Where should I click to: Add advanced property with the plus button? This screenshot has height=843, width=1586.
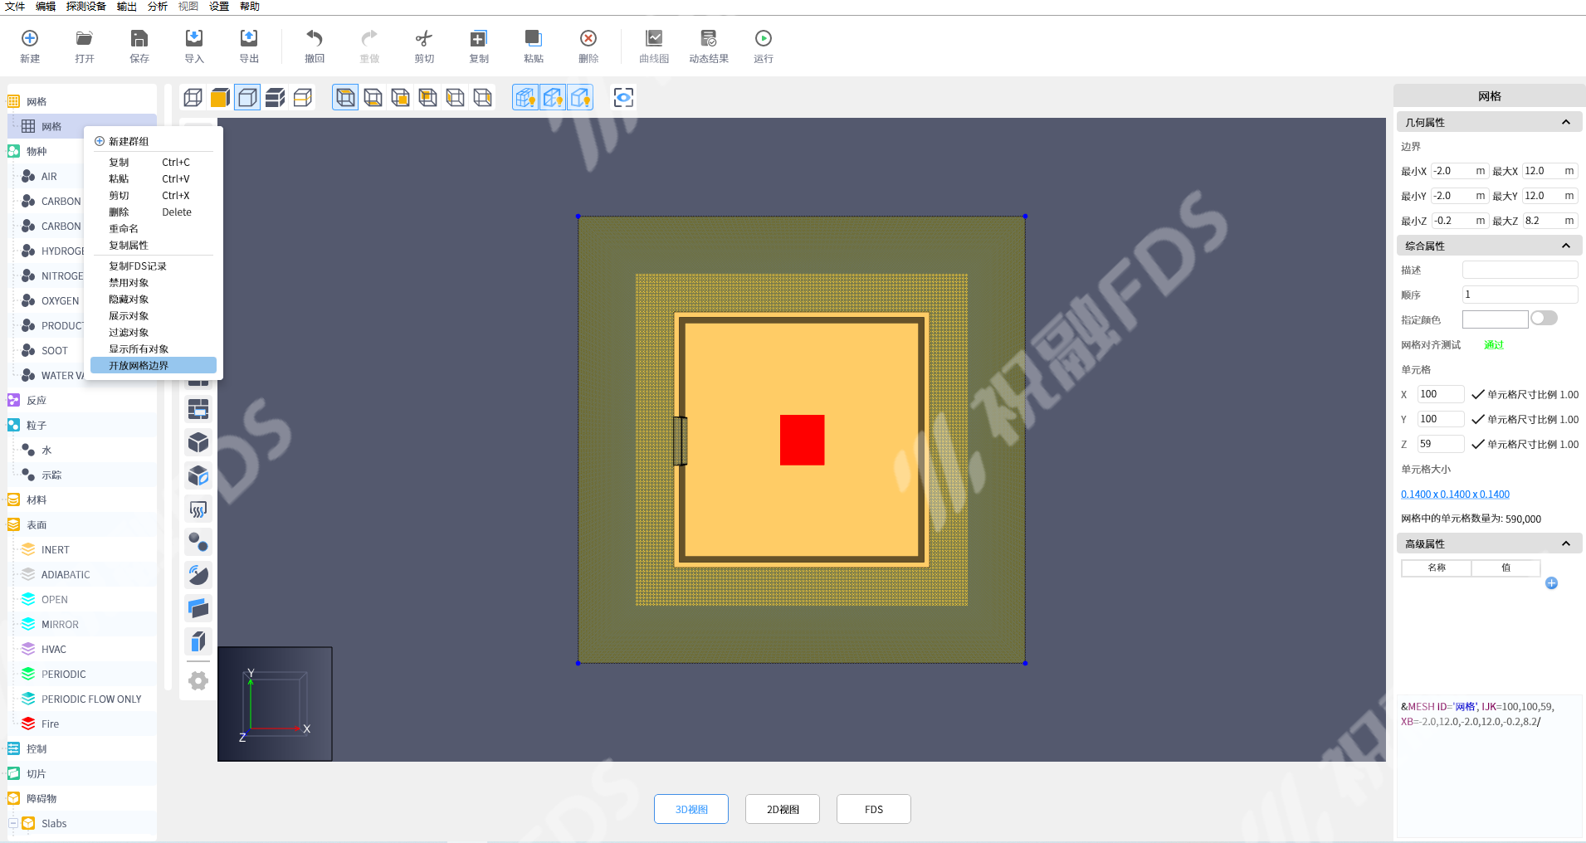(x=1551, y=583)
